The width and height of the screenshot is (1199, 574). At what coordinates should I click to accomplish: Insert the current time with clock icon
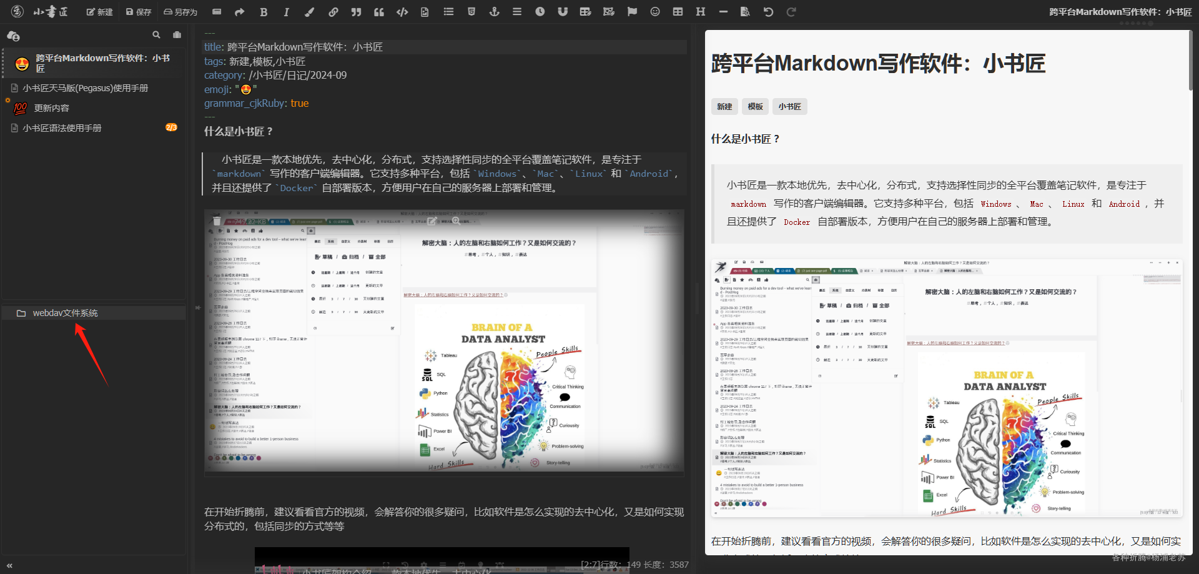[540, 12]
